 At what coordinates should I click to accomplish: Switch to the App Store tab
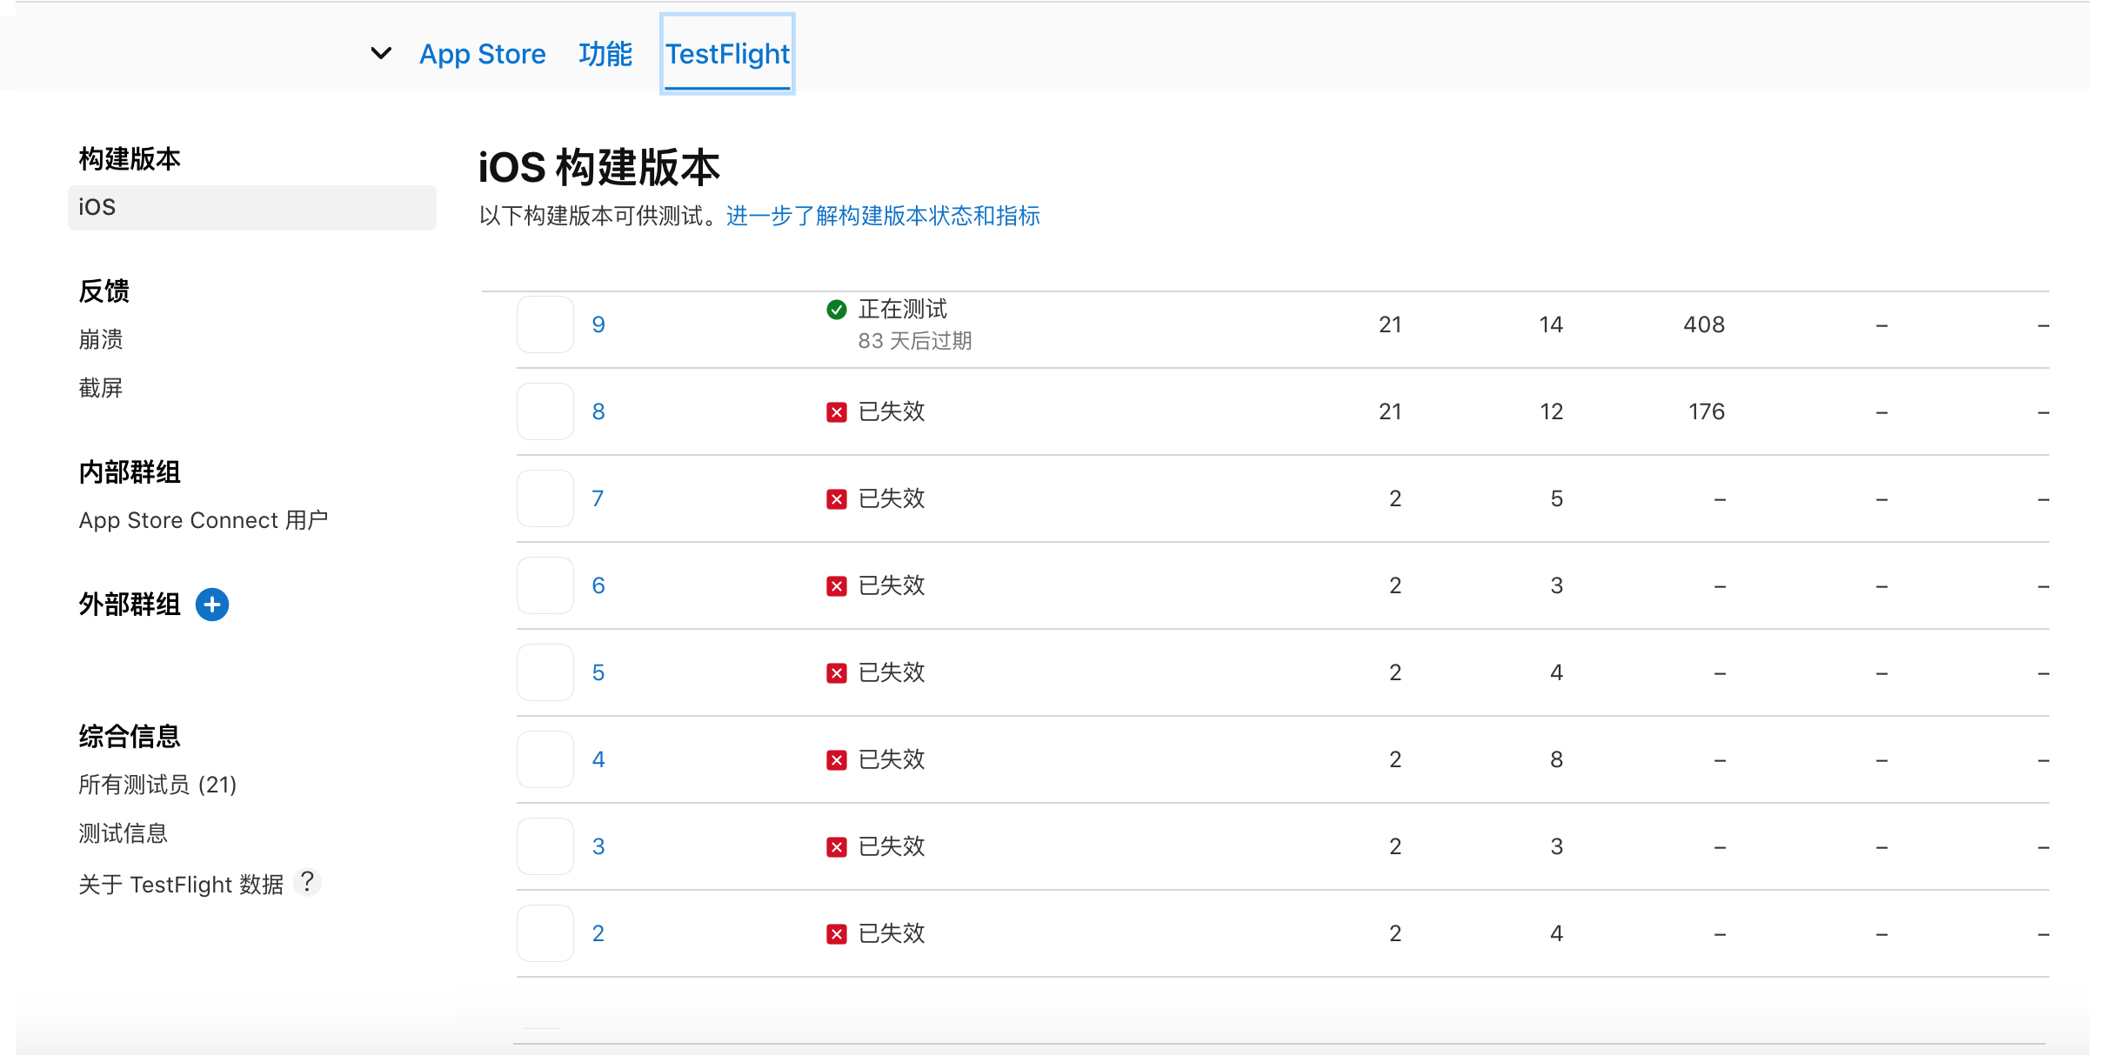coord(482,54)
